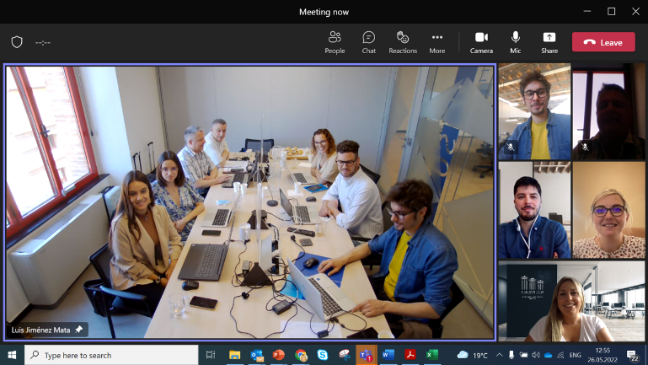Select video tile of woman in white top
Image resolution: width=648 pixels, height=365 pixels.
click(x=571, y=301)
